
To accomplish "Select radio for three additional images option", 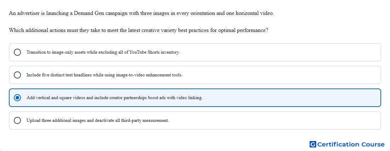I will coord(17,120).
